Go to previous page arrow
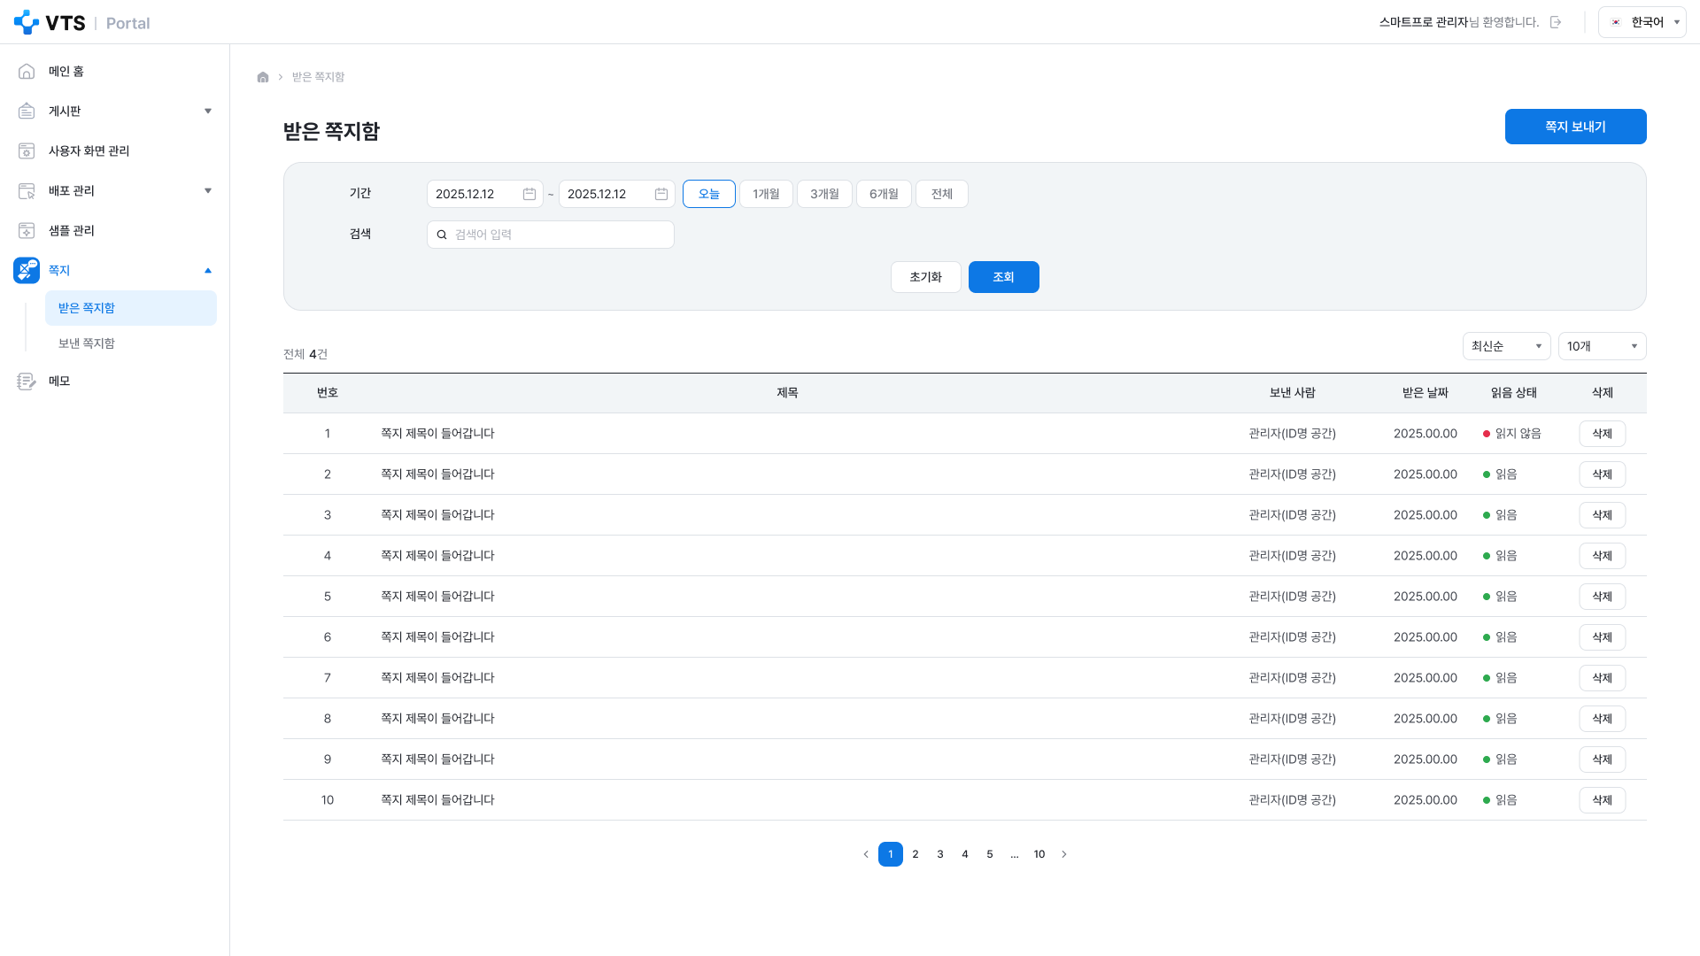Viewport: 1700px width, 956px height. (x=866, y=854)
